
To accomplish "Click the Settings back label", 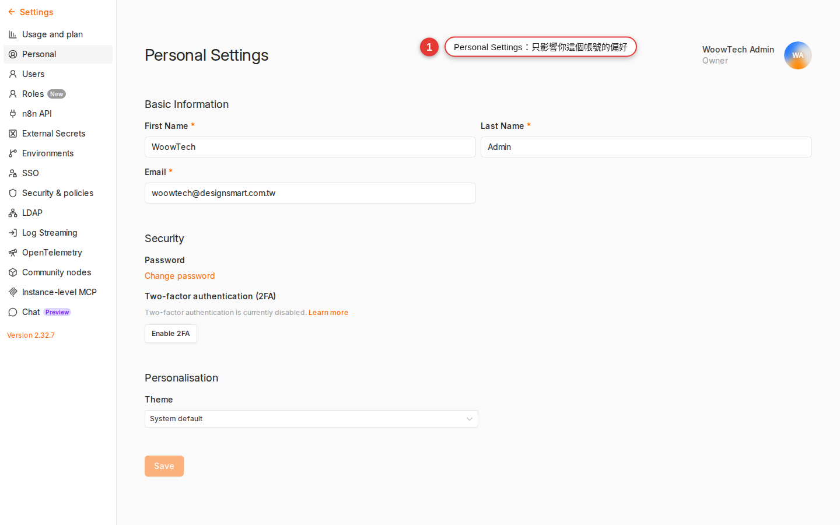I will (36, 12).
